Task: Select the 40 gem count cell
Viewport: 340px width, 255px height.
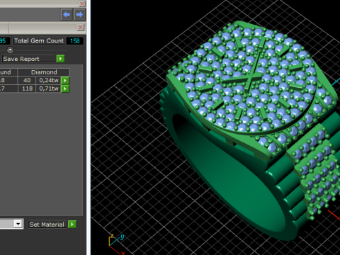Action: [x=27, y=81]
